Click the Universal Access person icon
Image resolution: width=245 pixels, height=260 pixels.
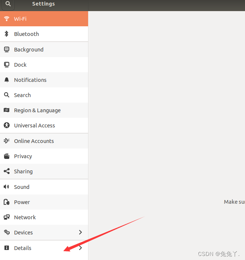coord(7,125)
